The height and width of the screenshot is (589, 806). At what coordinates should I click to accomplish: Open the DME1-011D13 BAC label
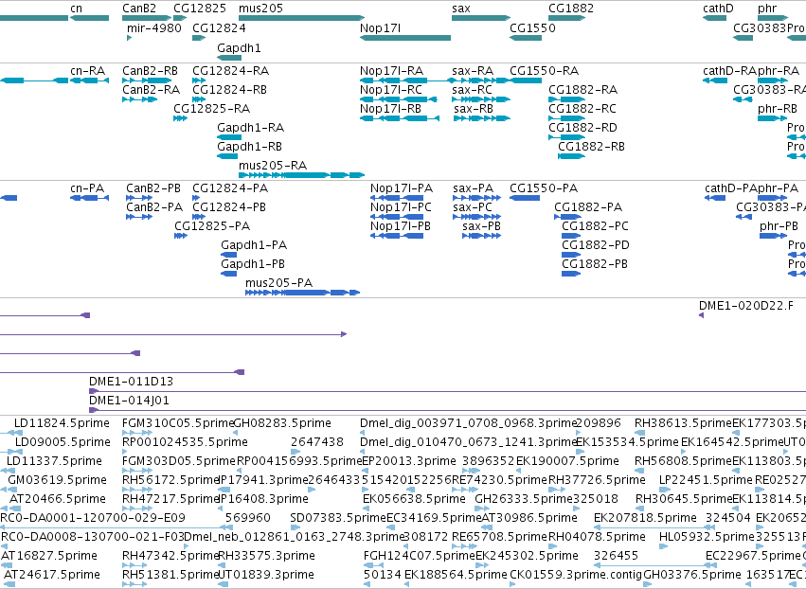pos(131,382)
